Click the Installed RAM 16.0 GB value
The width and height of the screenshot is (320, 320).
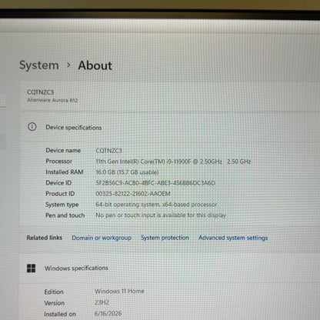coord(127,172)
